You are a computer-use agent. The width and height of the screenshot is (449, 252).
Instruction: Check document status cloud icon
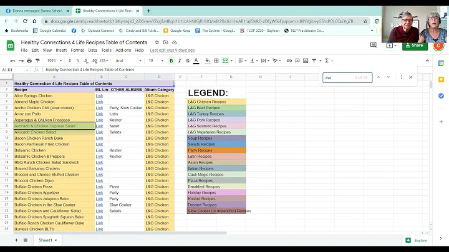[x=175, y=42]
